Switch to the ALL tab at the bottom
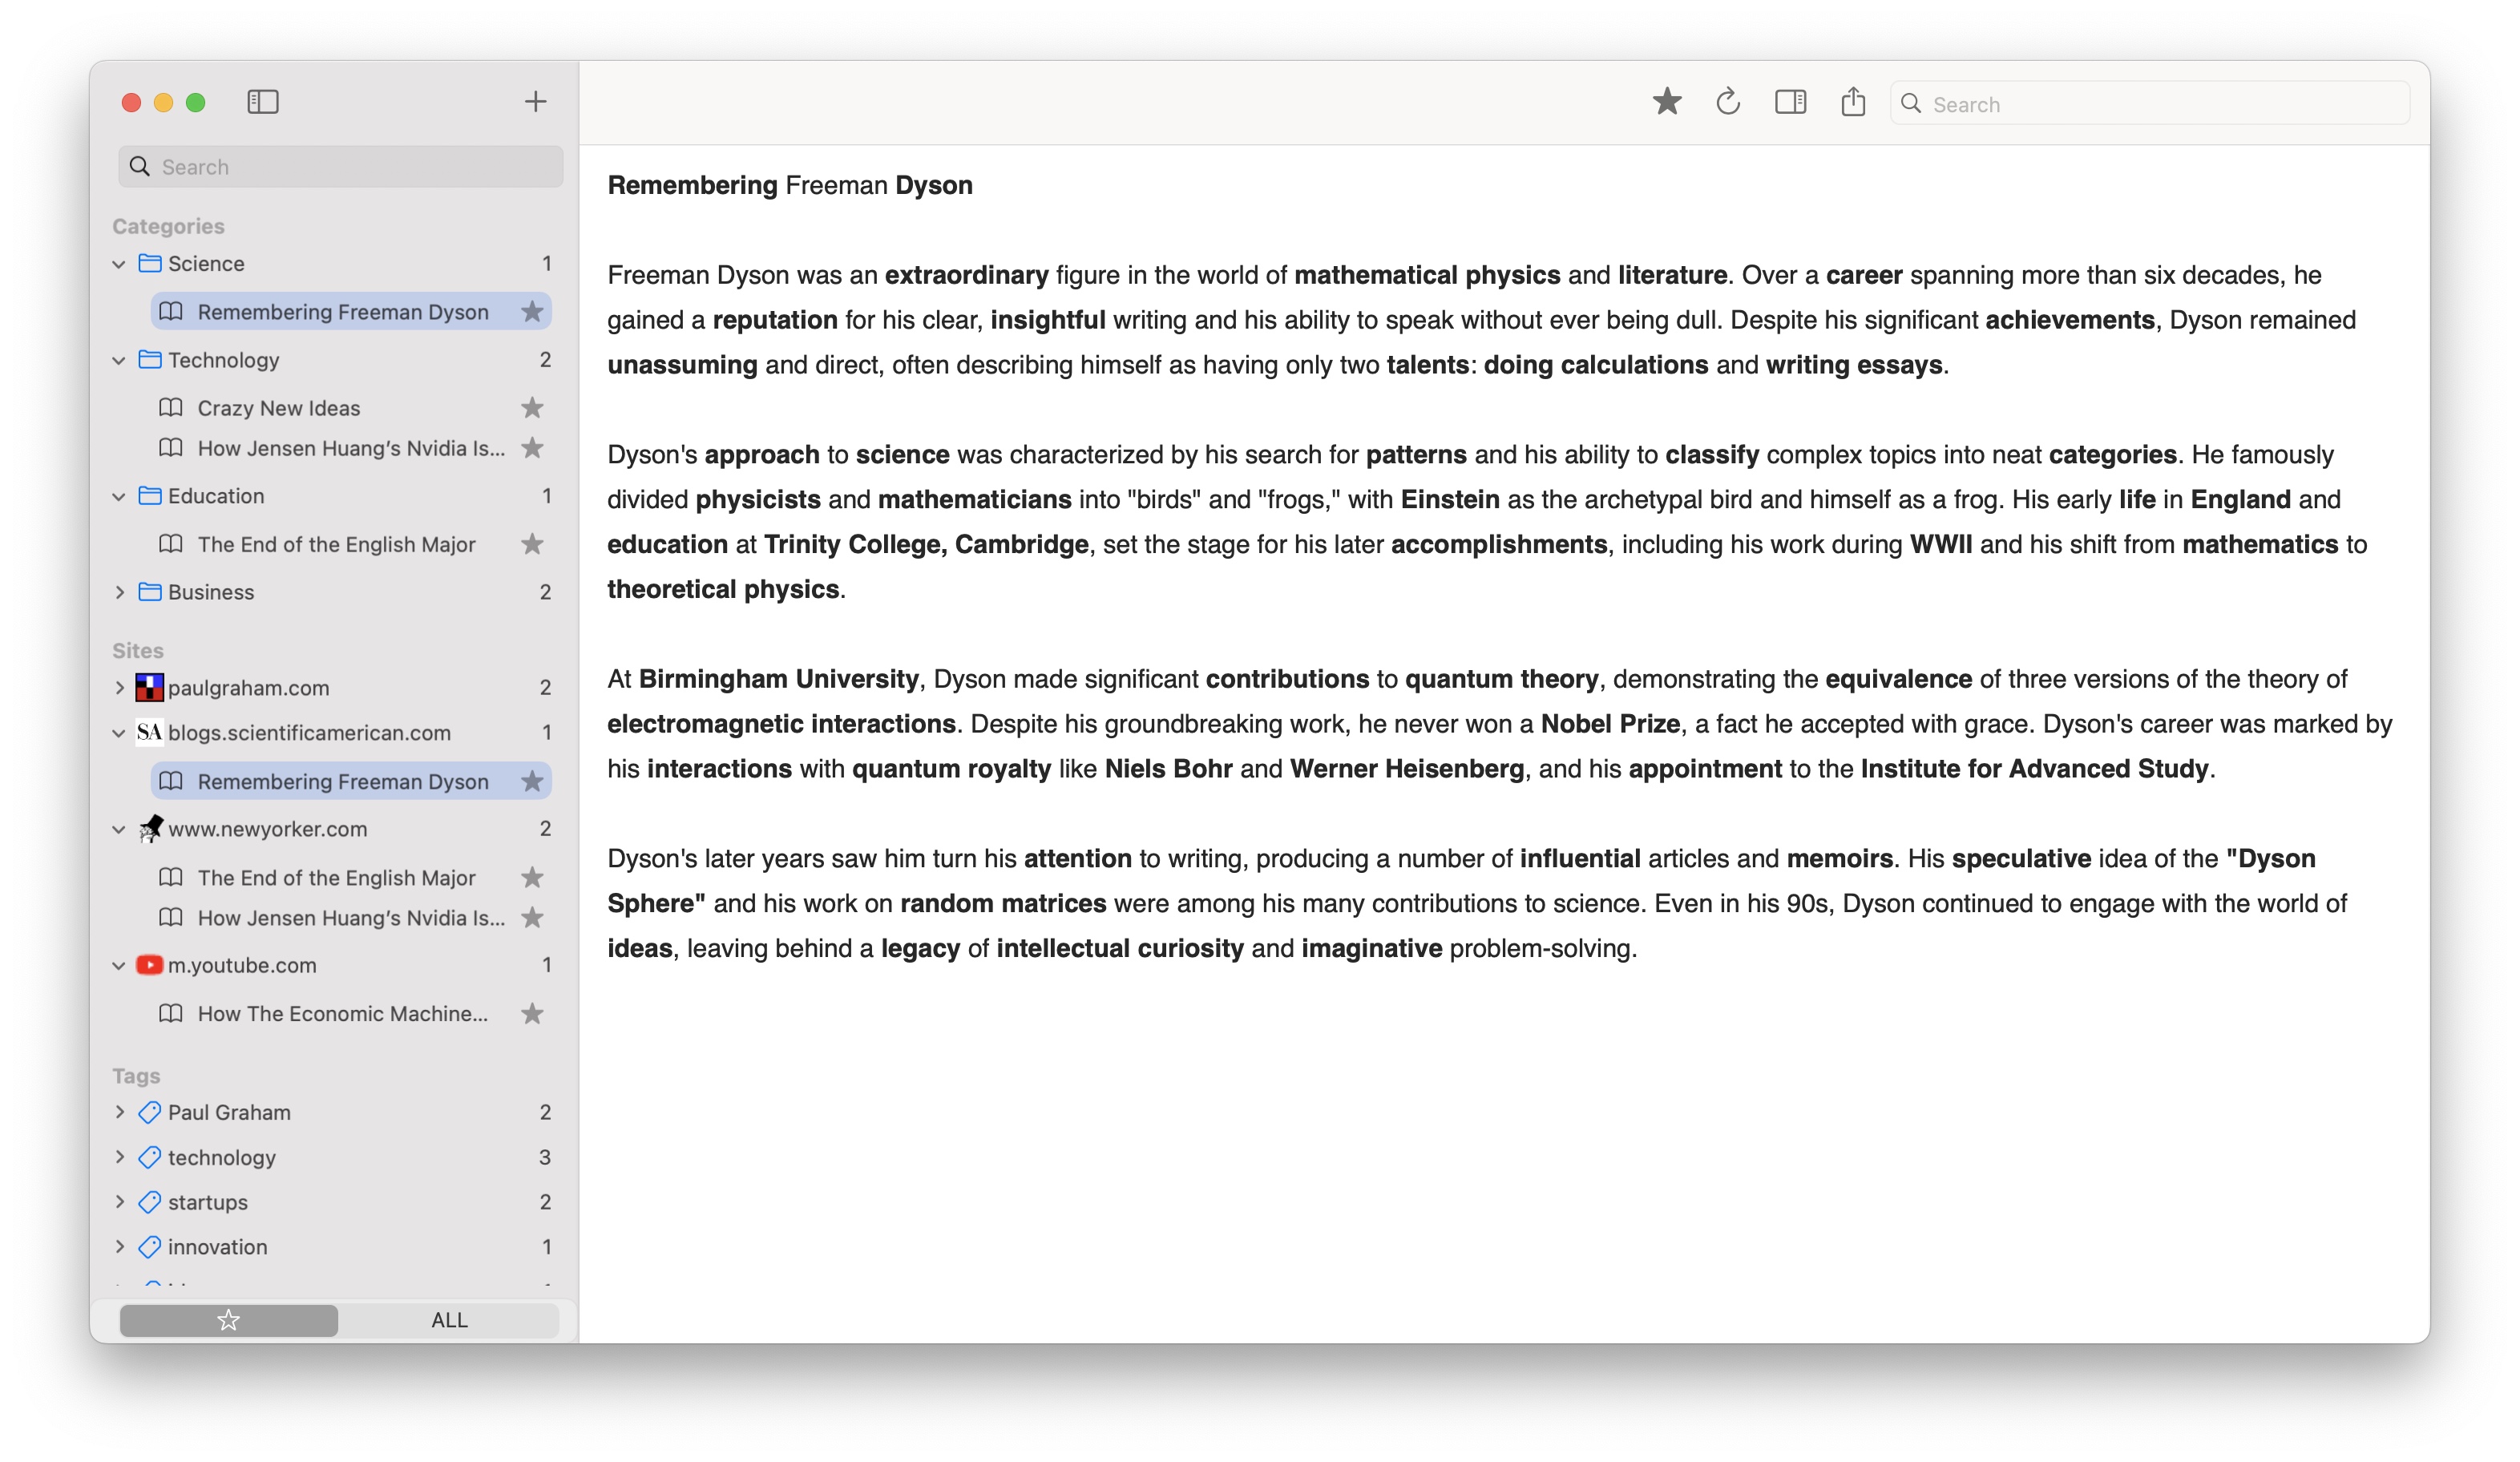 pos(449,1320)
